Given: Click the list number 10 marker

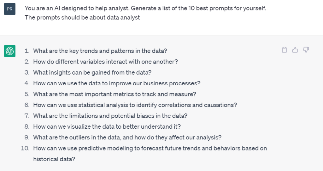Looking at the screenshot, I should [x=25, y=148].
